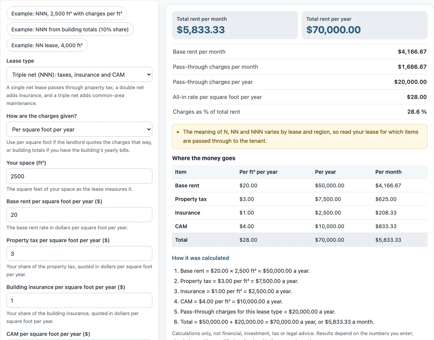This screenshot has width=434, height=340.
Task: Click the Base rent row label in table
Action: pyautogui.click(x=187, y=185)
